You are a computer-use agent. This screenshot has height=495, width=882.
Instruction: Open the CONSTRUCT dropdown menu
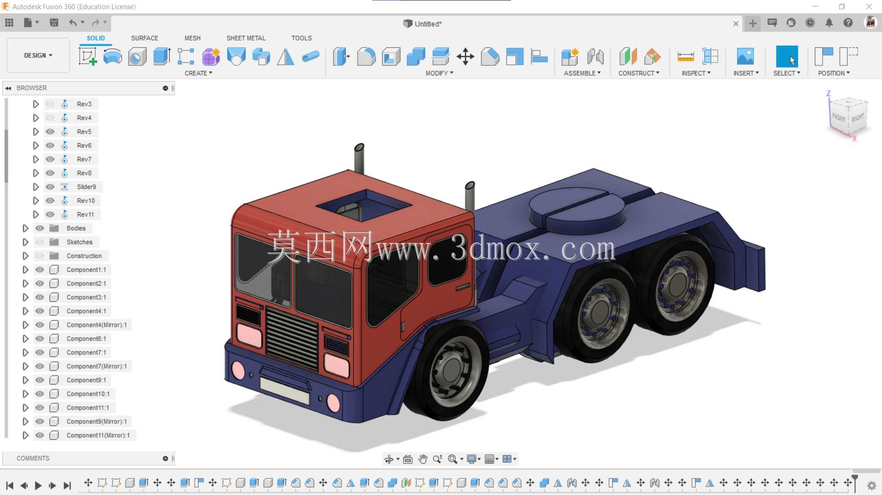[639, 73]
